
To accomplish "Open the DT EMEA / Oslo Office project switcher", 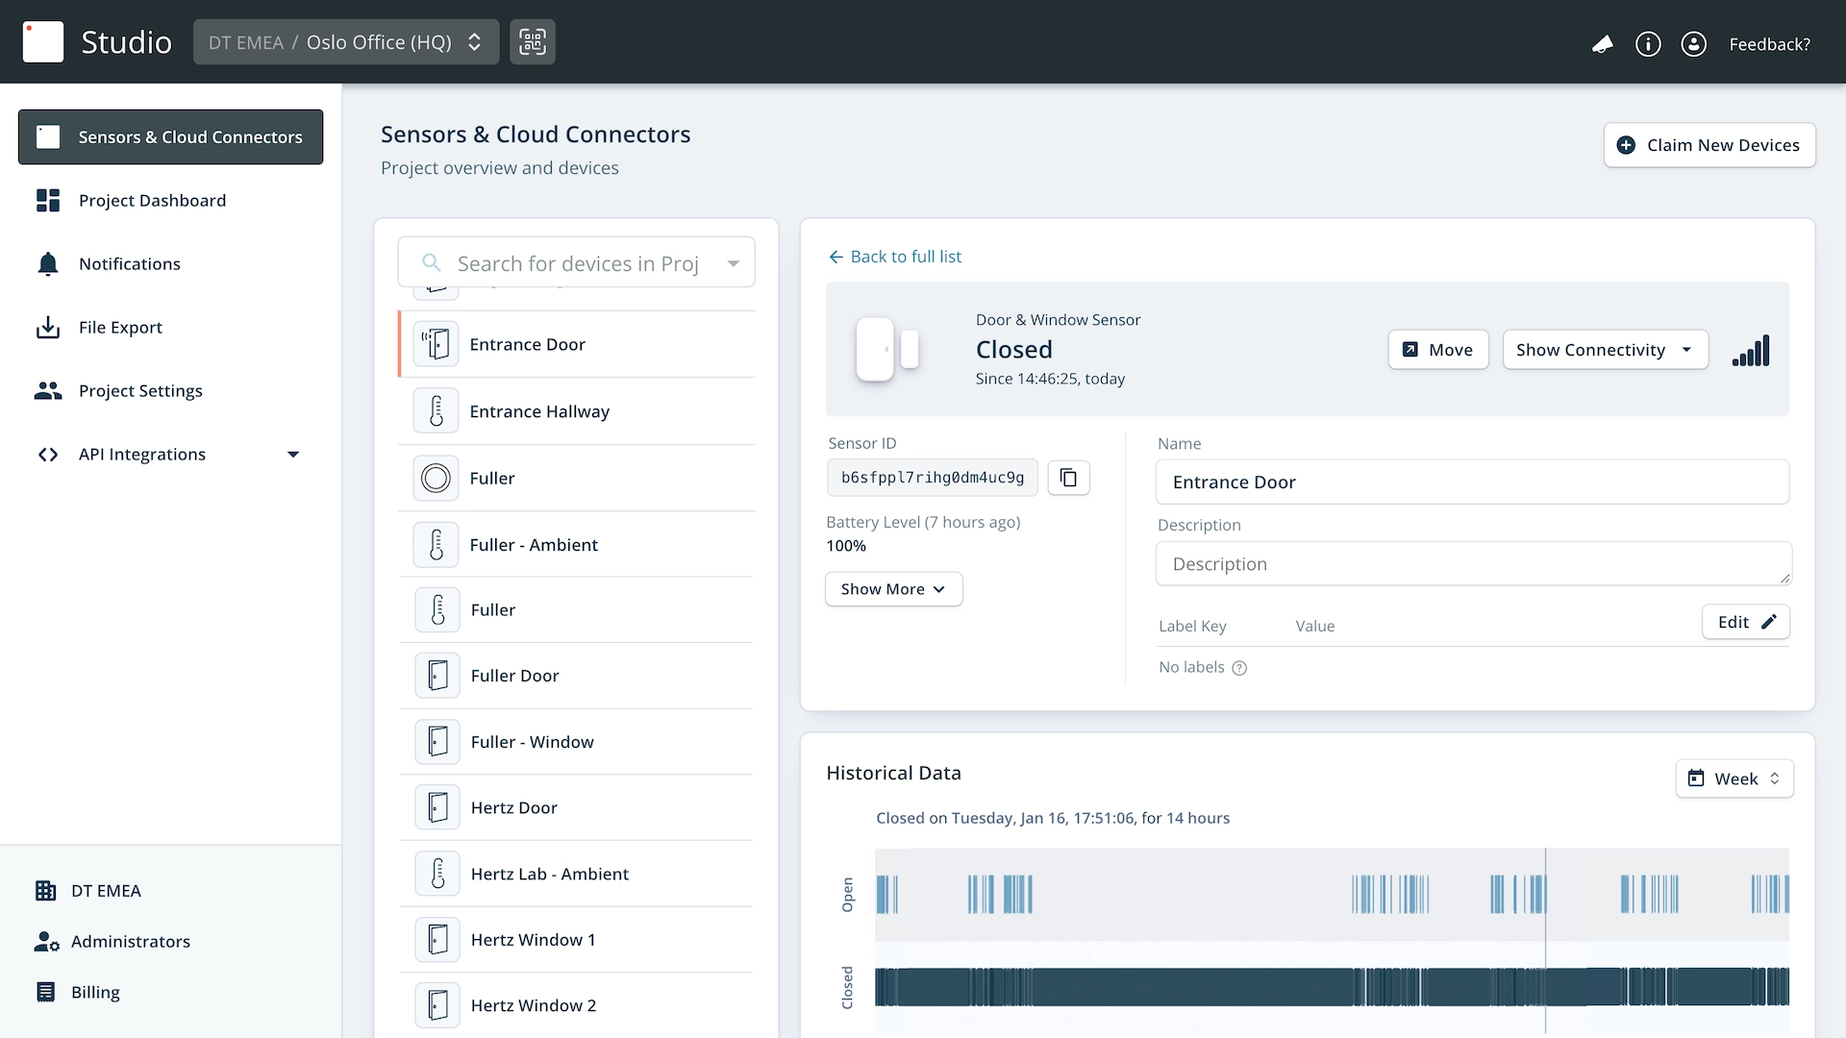I will pyautogui.click(x=345, y=42).
